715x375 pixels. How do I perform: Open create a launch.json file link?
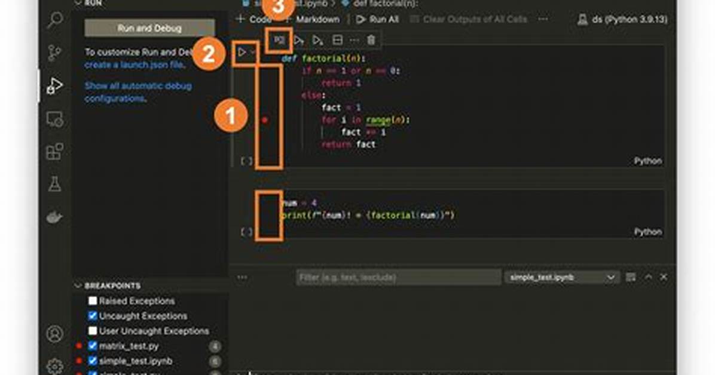(x=135, y=64)
